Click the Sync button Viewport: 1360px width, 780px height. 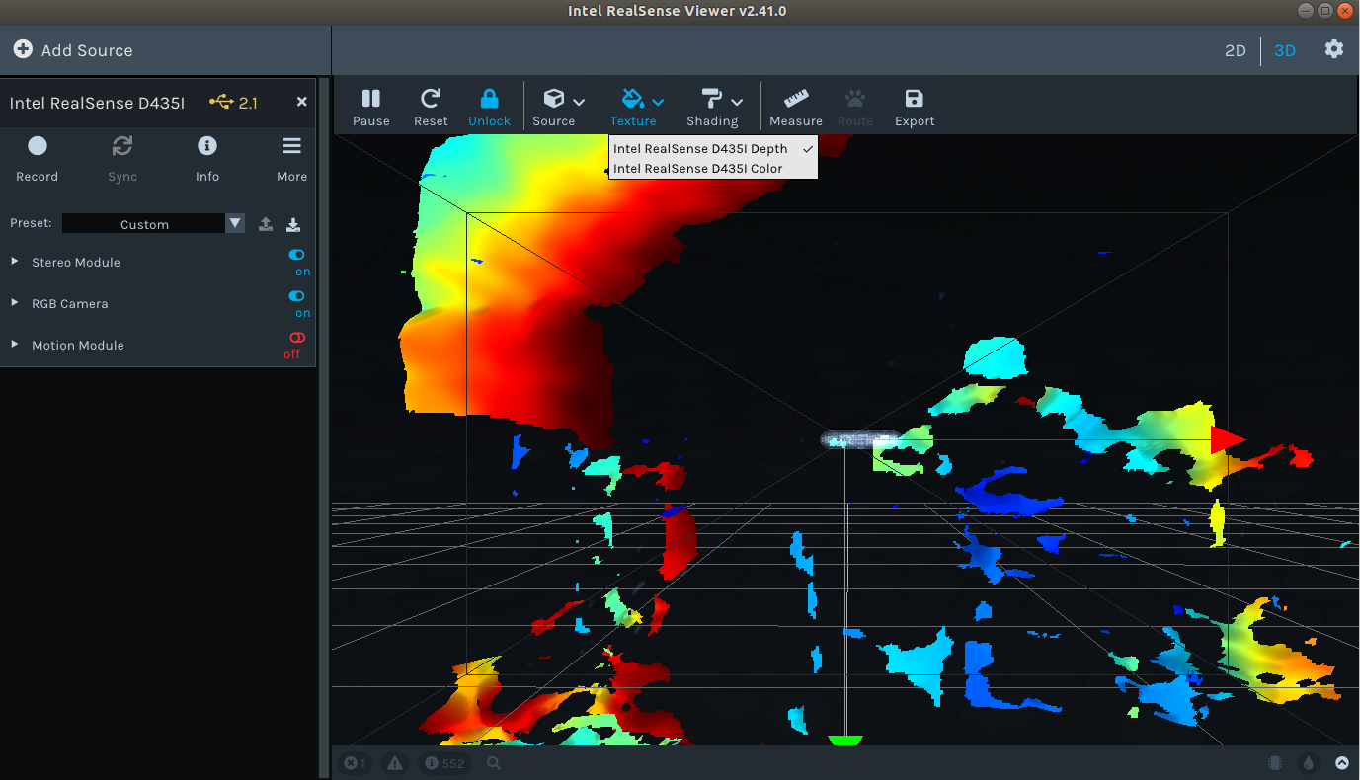(x=121, y=156)
